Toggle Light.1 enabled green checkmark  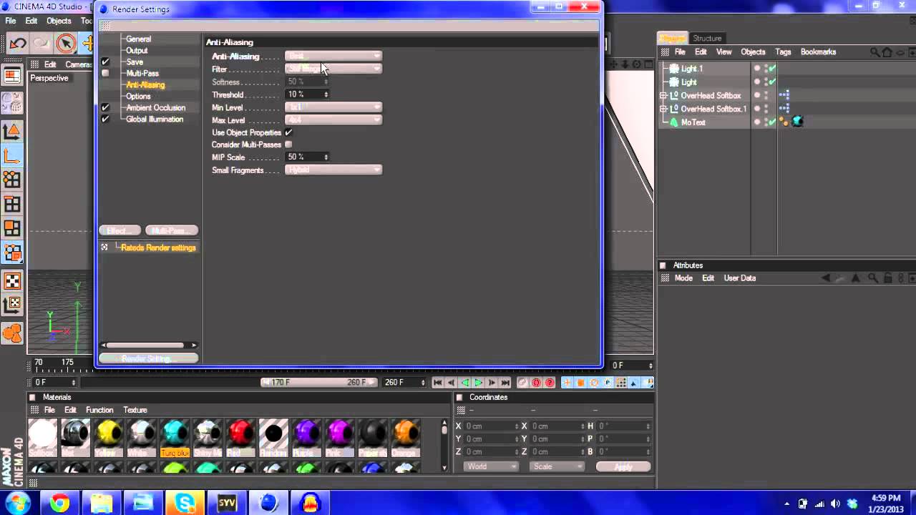772,69
